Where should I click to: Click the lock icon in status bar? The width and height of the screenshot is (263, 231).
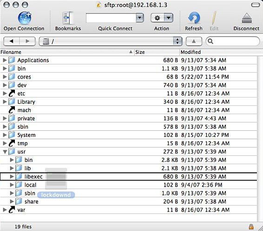tap(251, 227)
